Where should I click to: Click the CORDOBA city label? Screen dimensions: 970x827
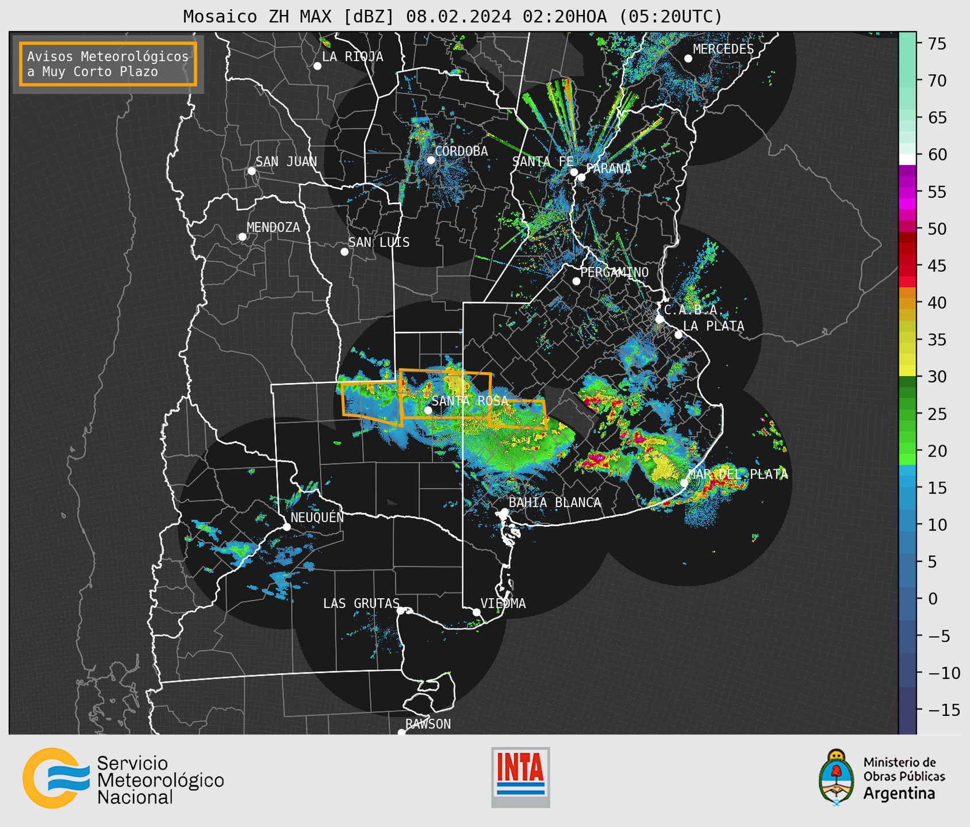coord(461,151)
